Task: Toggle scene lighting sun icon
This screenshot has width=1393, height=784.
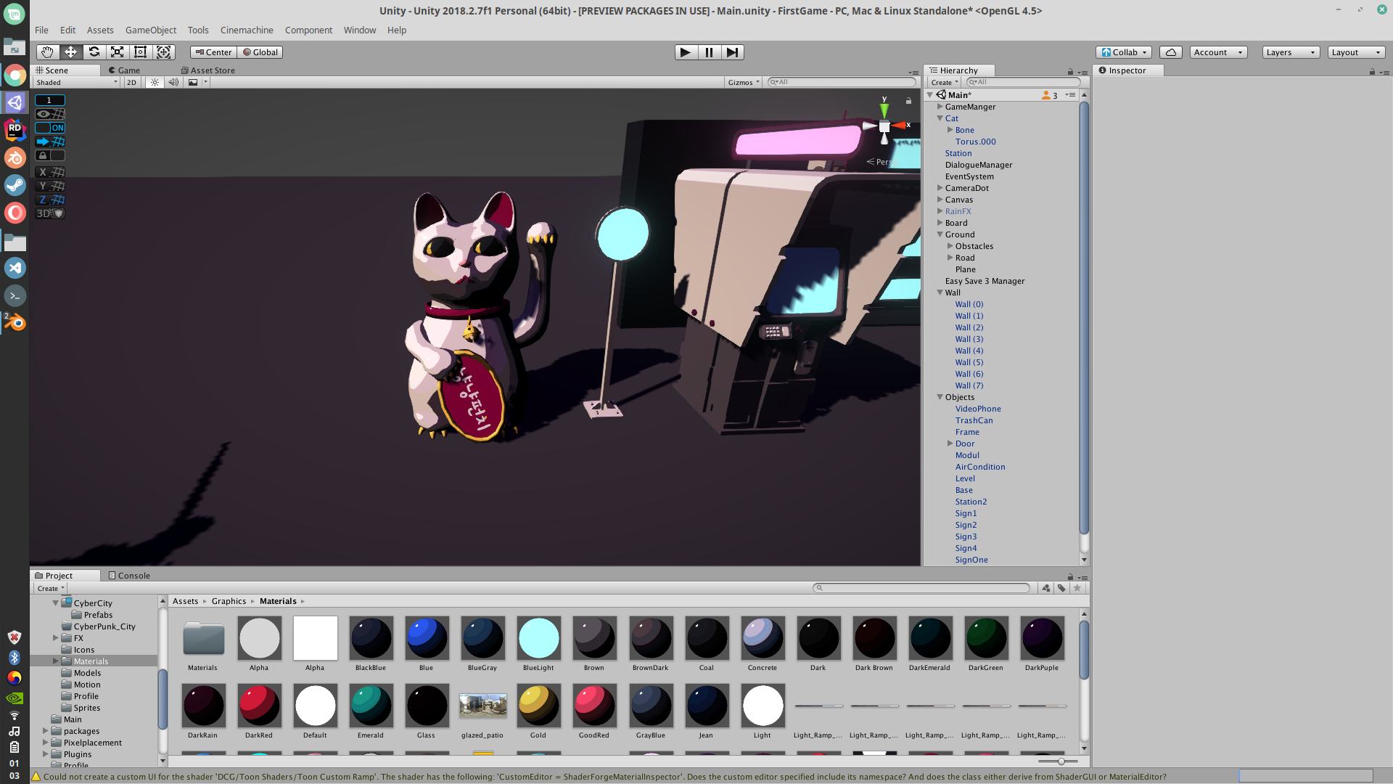Action: tap(155, 82)
